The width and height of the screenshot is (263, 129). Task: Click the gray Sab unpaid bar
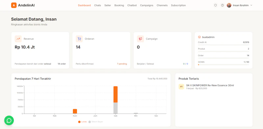[x=116, y=108]
